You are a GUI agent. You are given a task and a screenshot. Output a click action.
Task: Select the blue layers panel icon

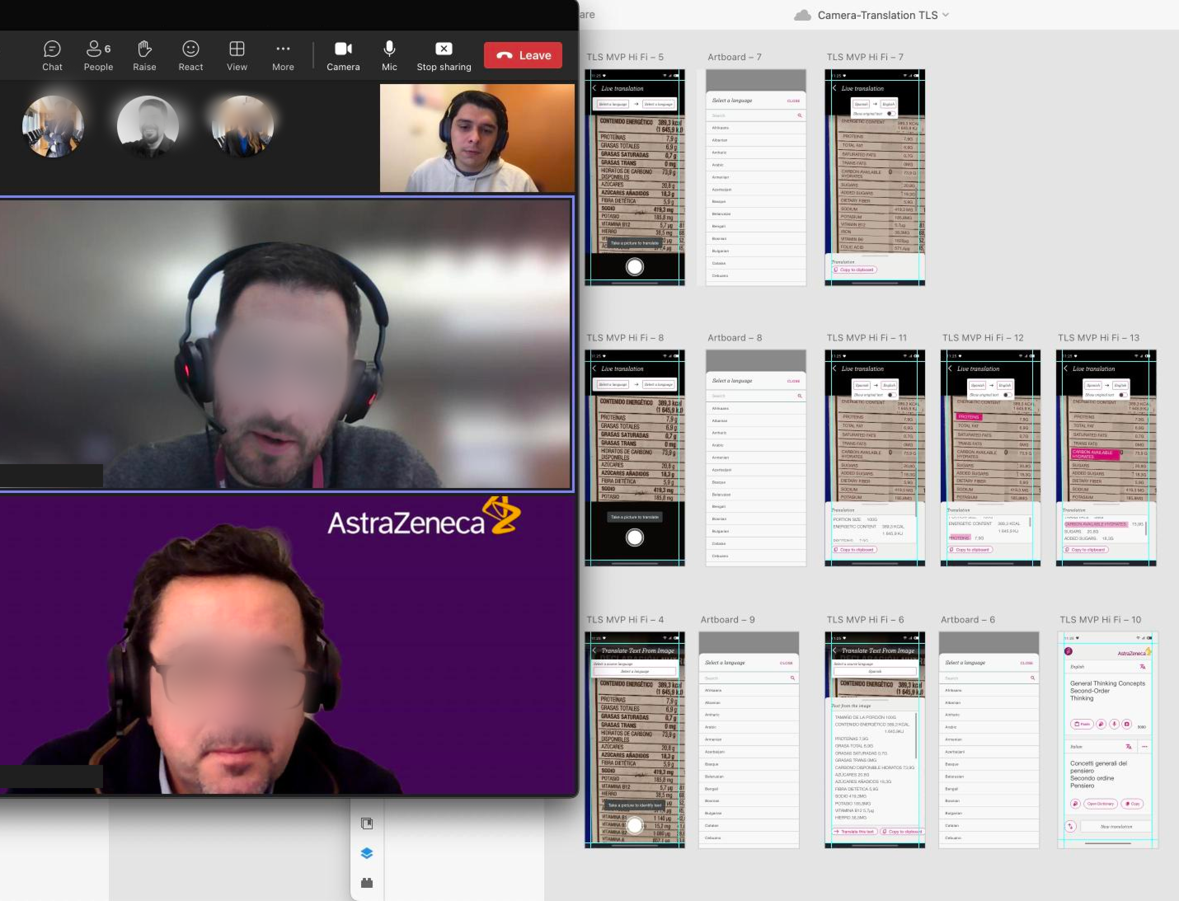(x=367, y=853)
